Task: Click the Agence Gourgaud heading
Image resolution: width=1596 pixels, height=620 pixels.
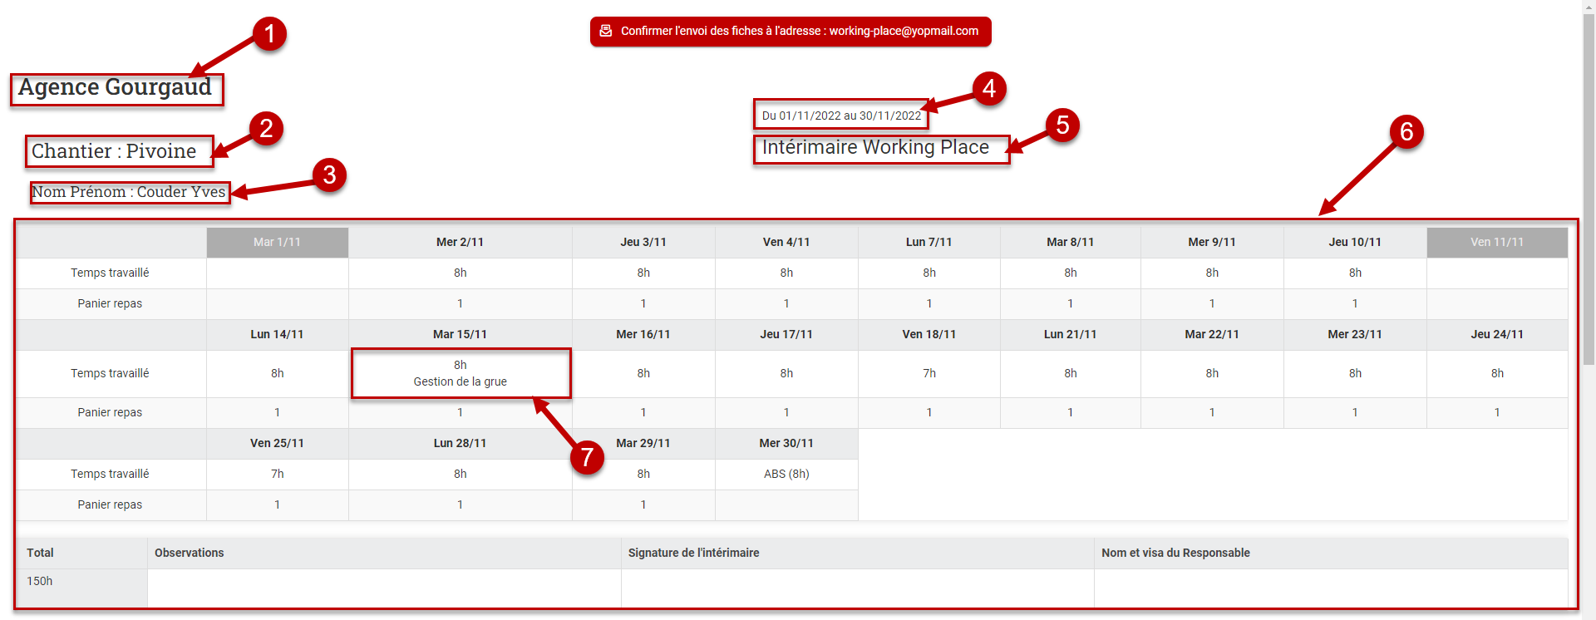Action: (116, 87)
